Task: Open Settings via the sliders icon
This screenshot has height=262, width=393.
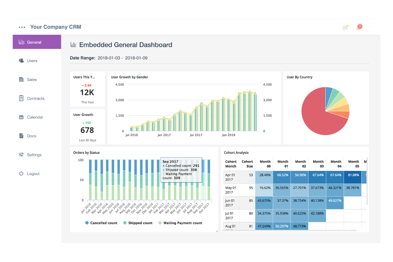Action: click(21, 154)
